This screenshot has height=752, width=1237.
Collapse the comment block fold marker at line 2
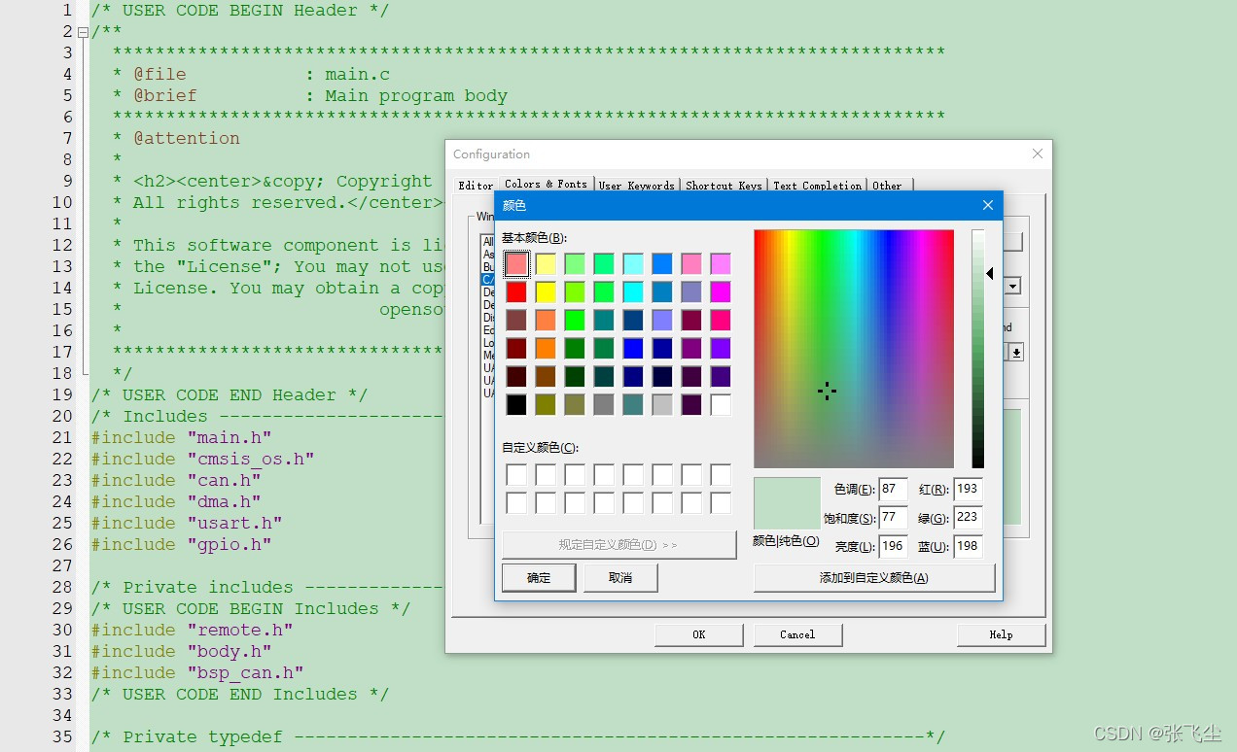(x=83, y=32)
